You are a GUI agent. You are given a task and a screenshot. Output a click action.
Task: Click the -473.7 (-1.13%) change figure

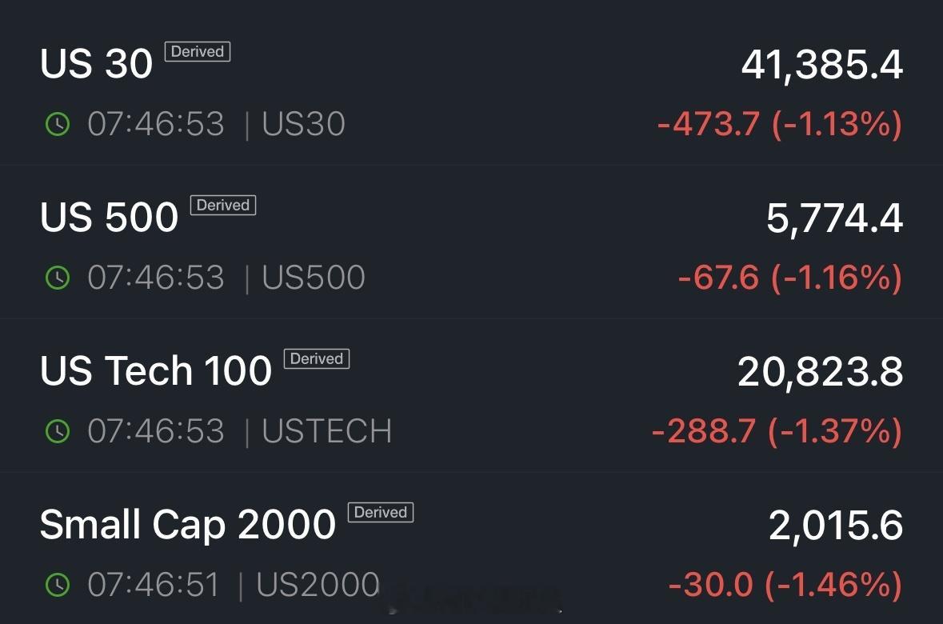click(780, 125)
